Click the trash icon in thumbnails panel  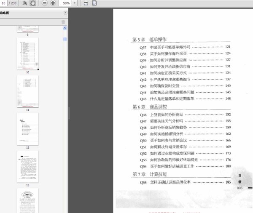63,22
